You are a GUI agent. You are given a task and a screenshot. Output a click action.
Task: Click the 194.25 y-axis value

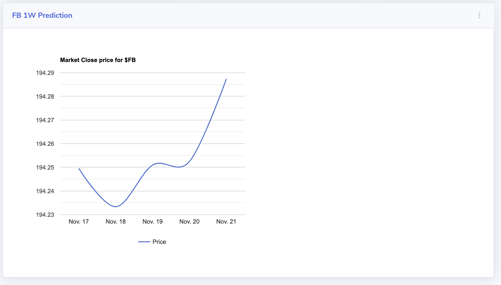(45, 167)
